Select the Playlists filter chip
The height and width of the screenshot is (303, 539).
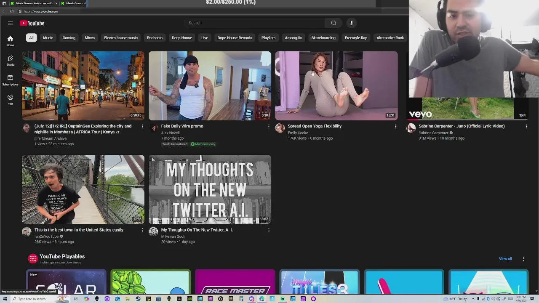tap(268, 38)
